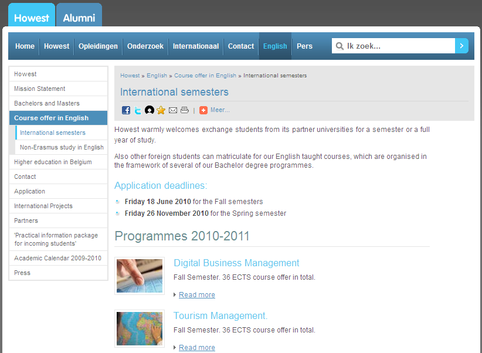482x353 pixels.
Task: Open Press in sidebar menu
Action: coord(59,273)
